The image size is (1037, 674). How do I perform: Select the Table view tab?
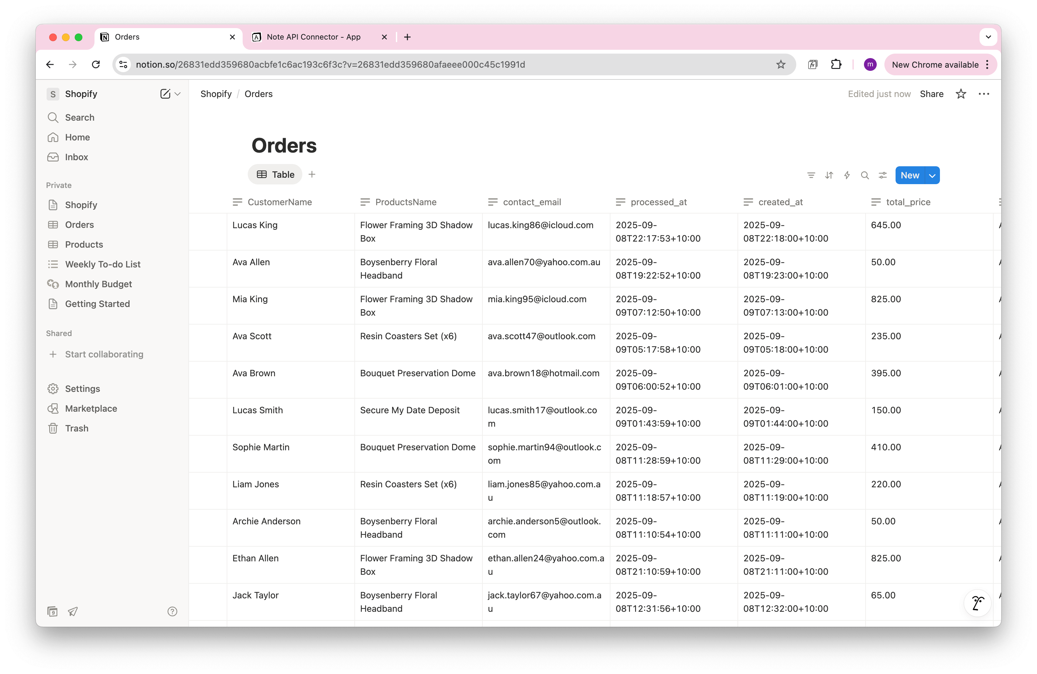275,175
